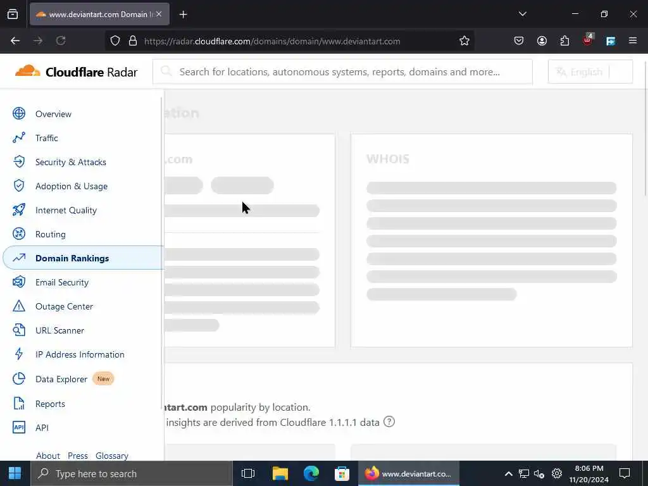Expand the list all tabs dropdown arrow
This screenshot has height=486, width=648.
[522, 14]
